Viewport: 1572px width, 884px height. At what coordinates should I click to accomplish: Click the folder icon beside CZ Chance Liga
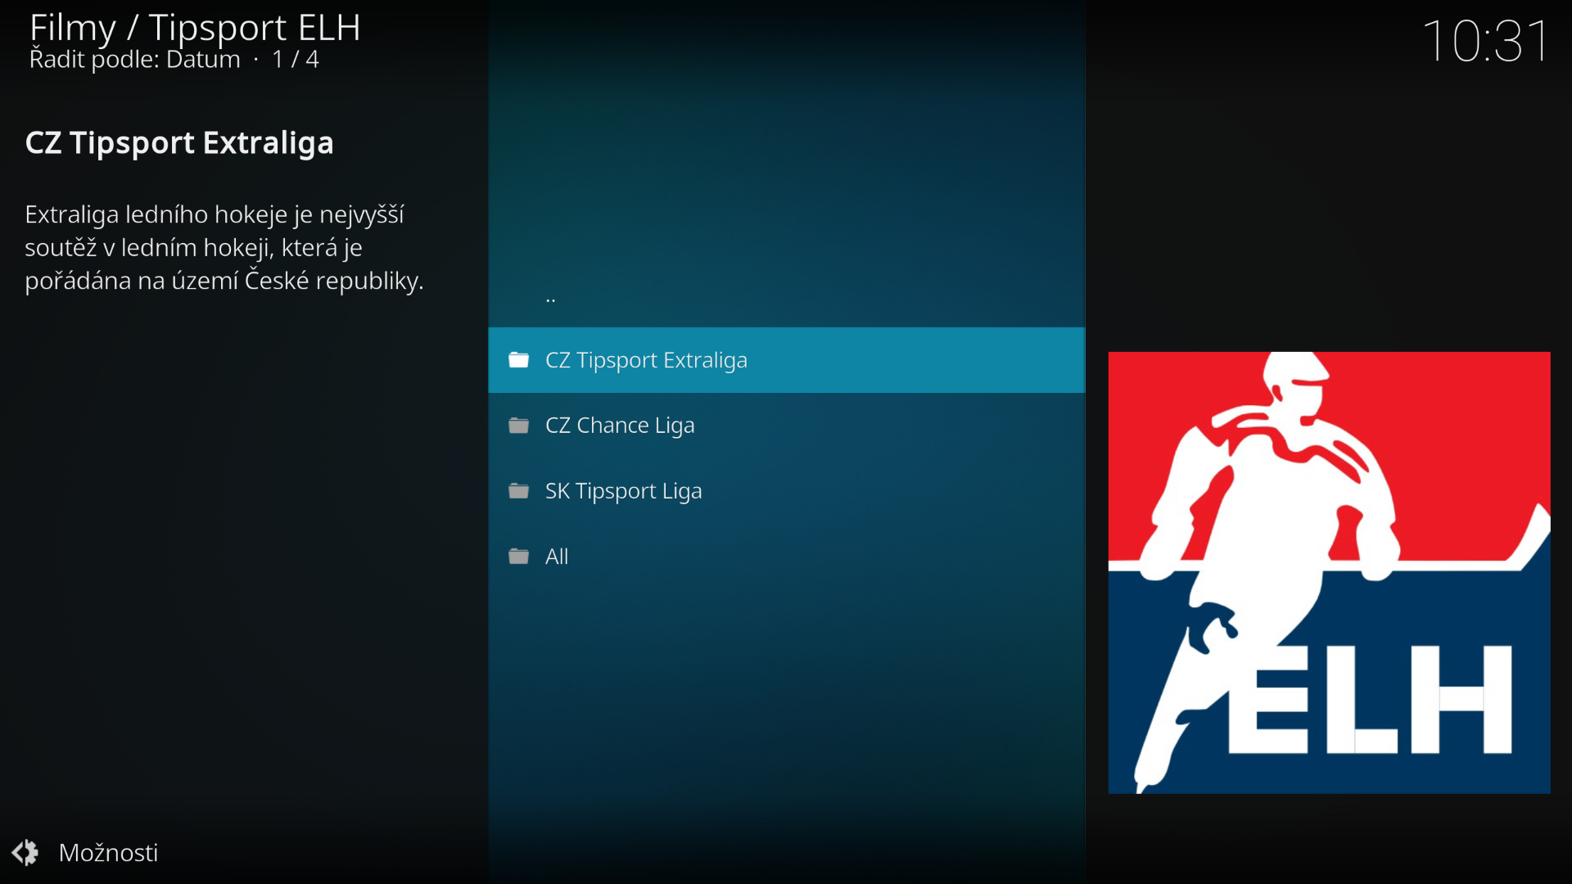tap(518, 426)
